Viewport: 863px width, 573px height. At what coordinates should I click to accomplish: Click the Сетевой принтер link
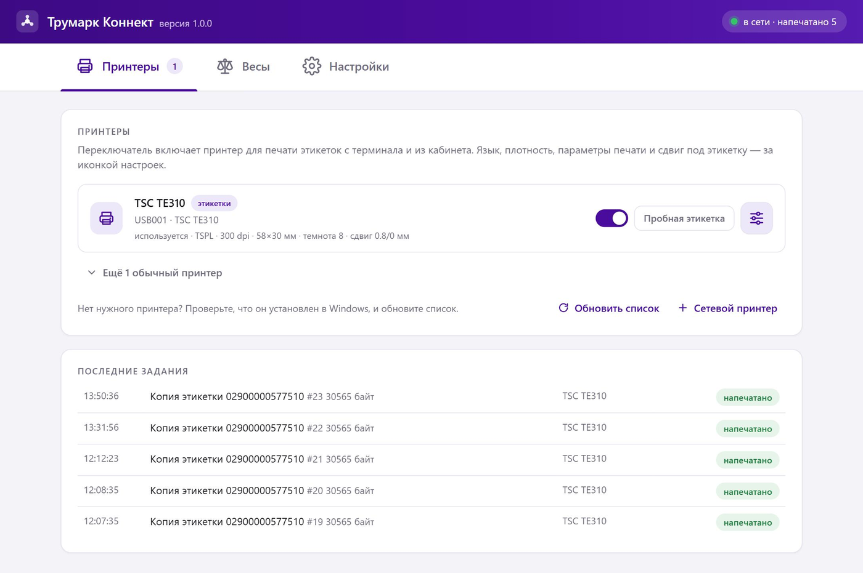click(728, 308)
